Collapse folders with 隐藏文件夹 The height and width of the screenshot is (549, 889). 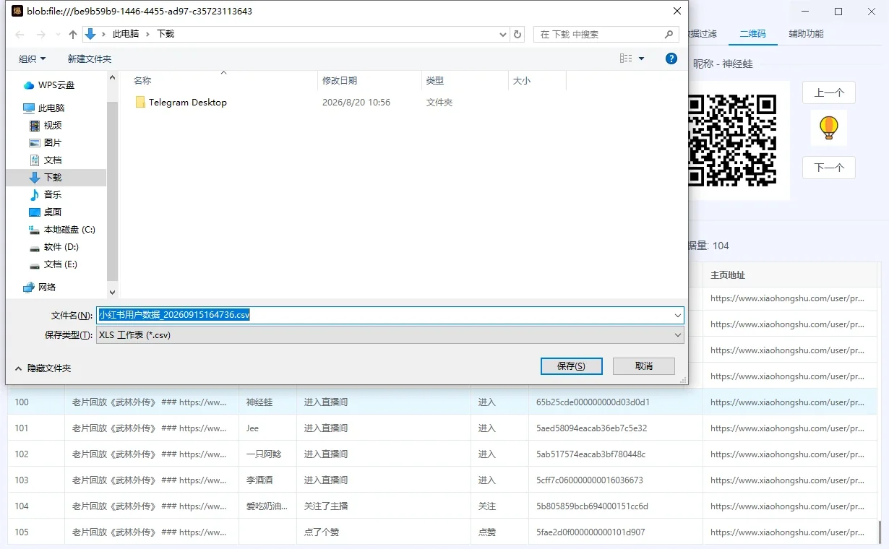coord(43,368)
